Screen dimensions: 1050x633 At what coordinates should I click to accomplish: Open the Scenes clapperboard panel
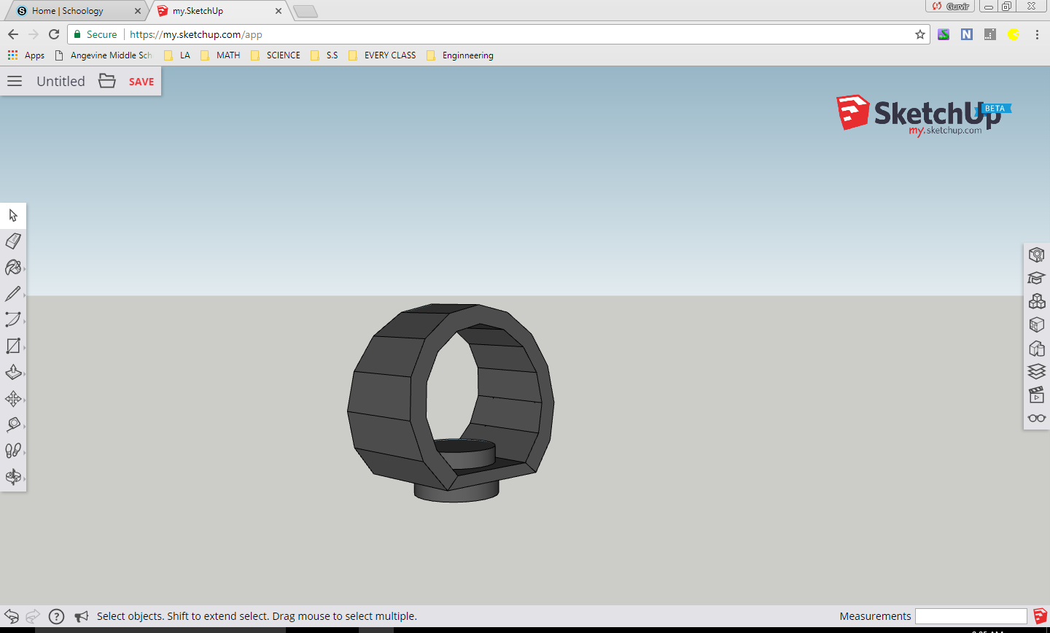coord(1036,395)
